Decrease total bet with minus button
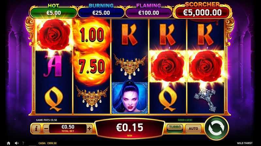Image resolution: width=261 pixels, height=146 pixels. [46, 129]
